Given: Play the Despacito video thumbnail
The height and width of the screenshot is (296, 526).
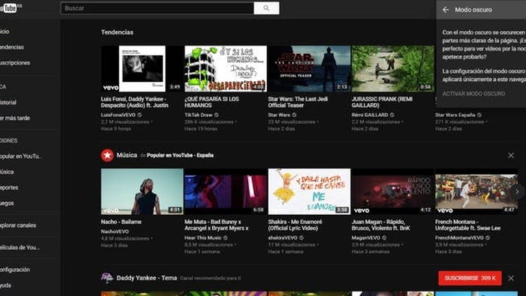Looking at the screenshot, I should pos(142,69).
